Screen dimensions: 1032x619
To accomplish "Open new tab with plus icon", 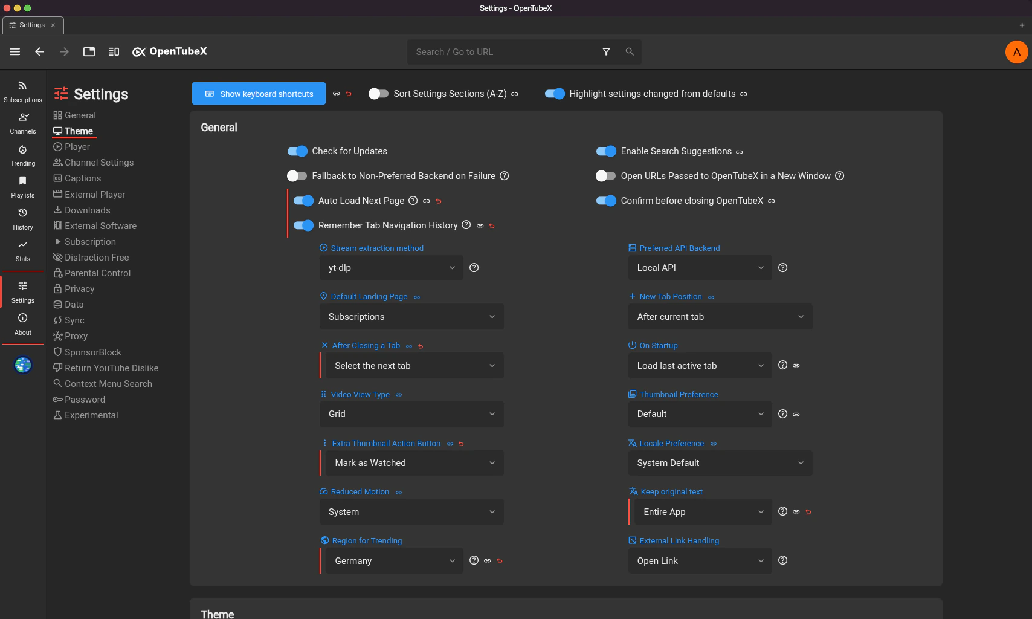I will point(1022,25).
